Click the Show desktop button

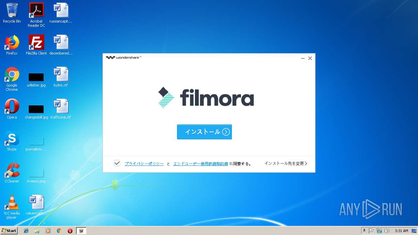pyautogui.click(x=415, y=231)
